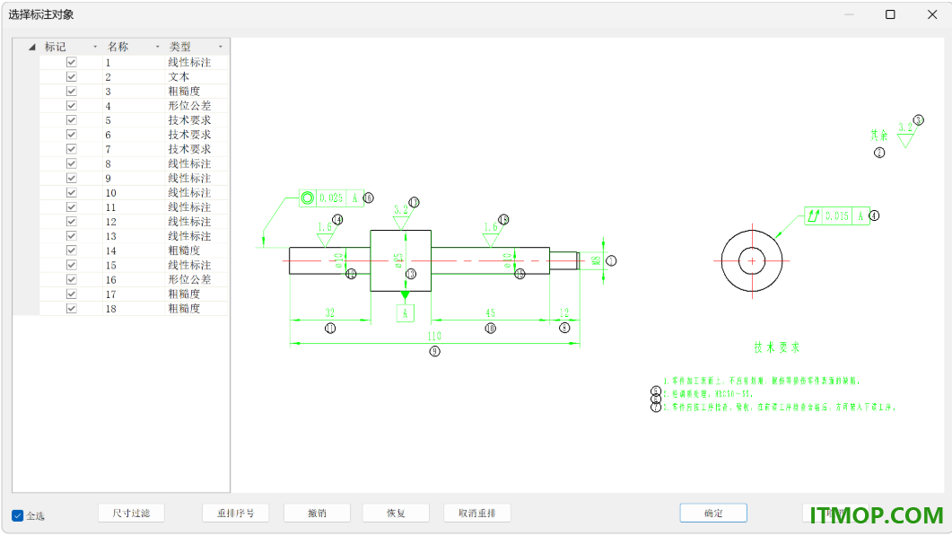Click the 技术要求 cell in row 6
This screenshot has width=952, height=536.
(x=197, y=135)
